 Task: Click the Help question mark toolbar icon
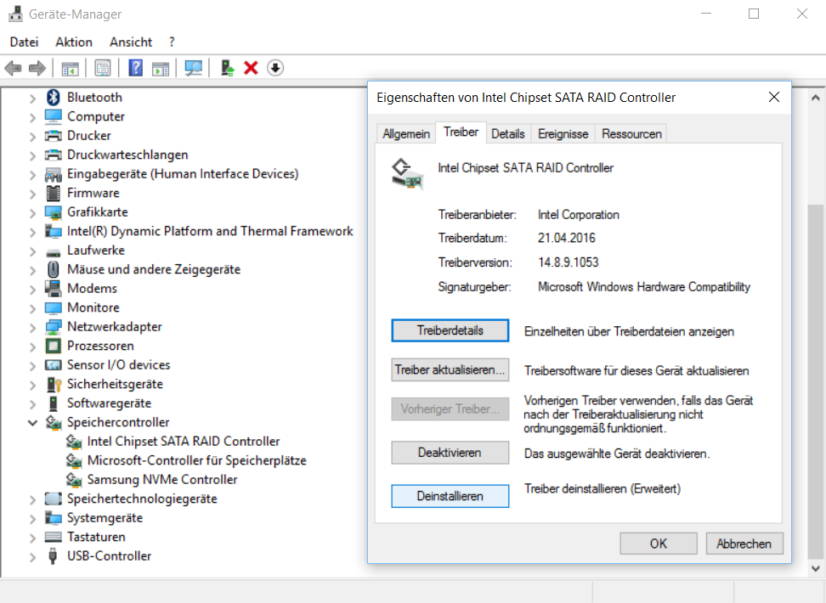point(135,68)
